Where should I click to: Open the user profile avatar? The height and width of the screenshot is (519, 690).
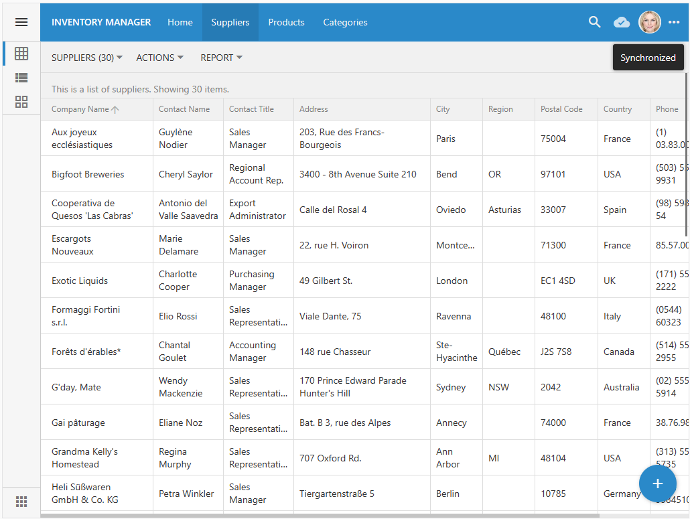click(649, 22)
